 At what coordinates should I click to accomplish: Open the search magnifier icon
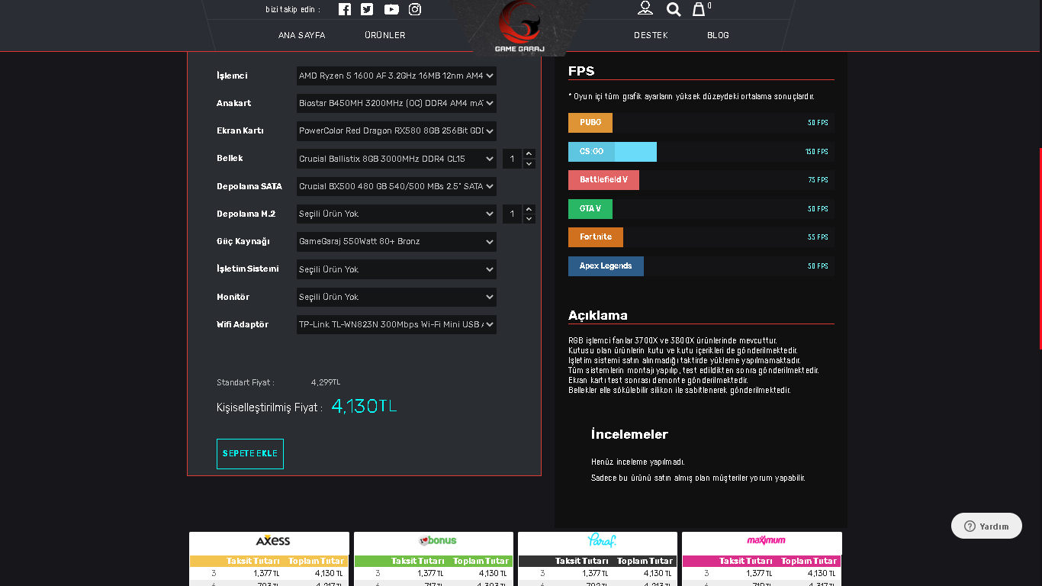point(674,9)
